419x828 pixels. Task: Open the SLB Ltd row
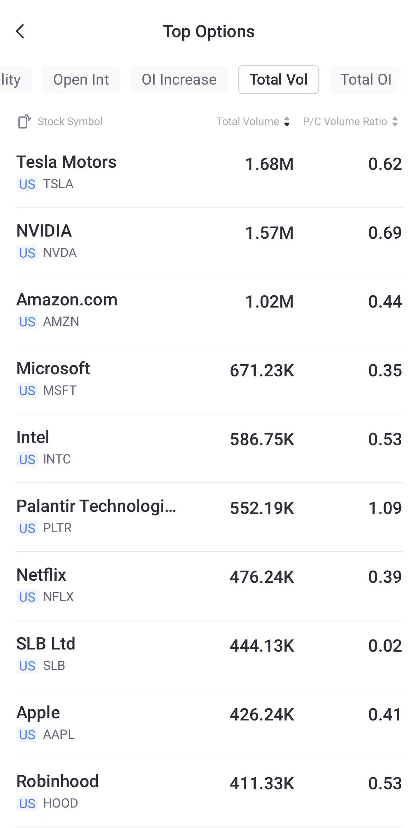click(x=209, y=655)
